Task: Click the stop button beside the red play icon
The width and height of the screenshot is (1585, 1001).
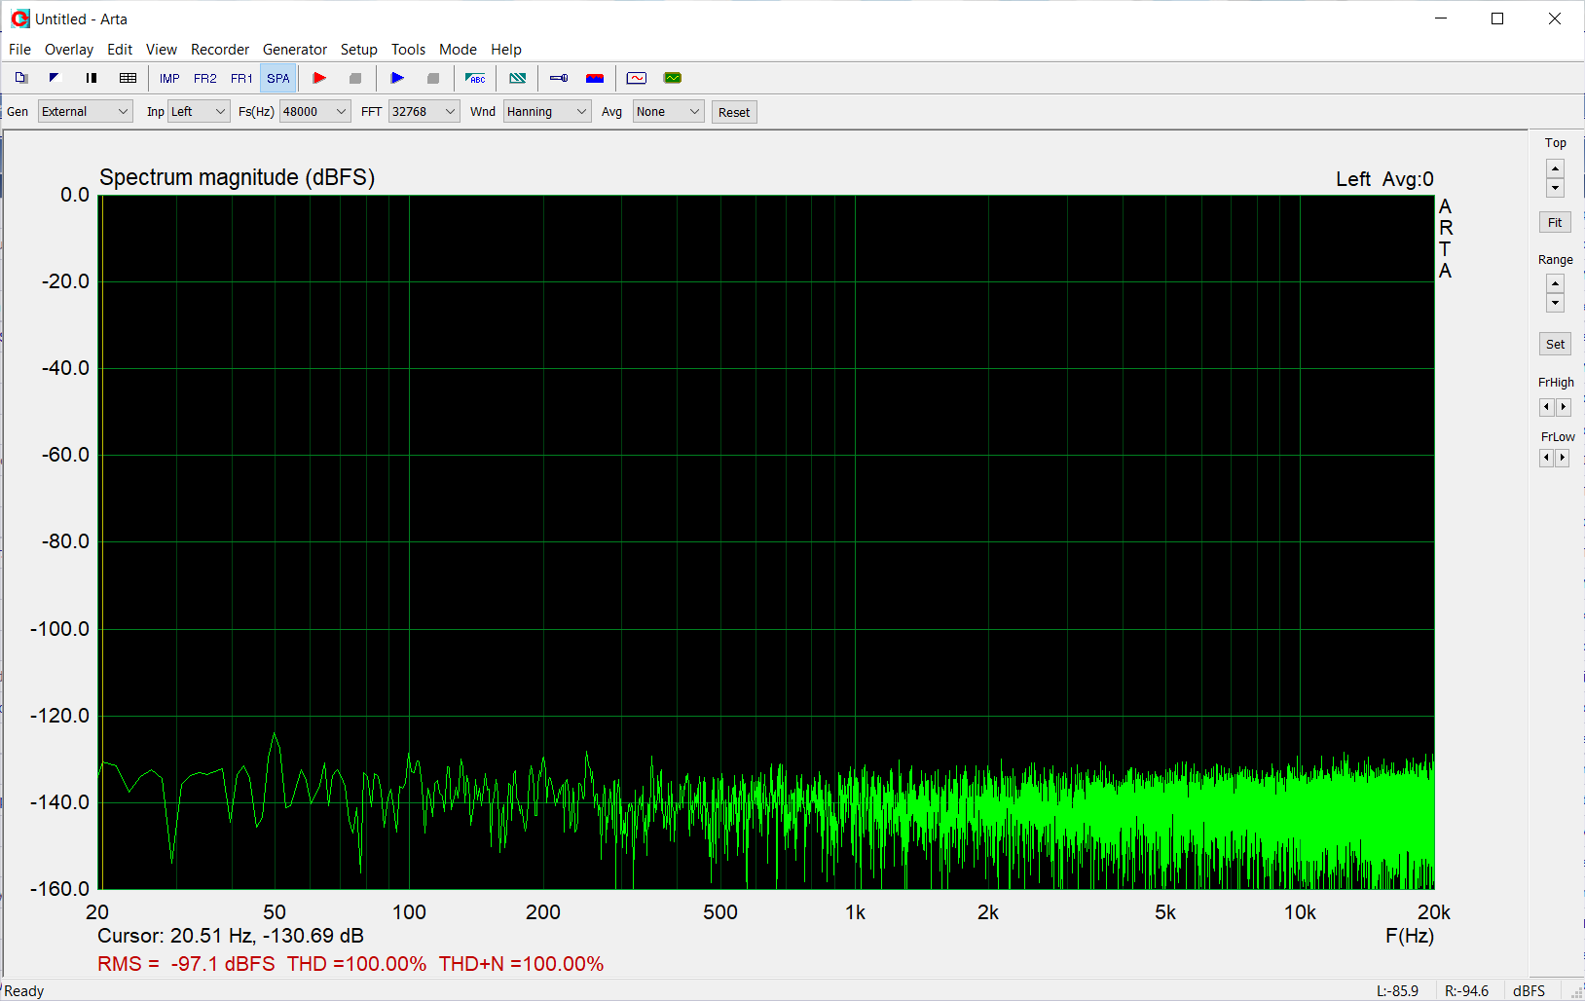Action: pyautogui.click(x=355, y=78)
